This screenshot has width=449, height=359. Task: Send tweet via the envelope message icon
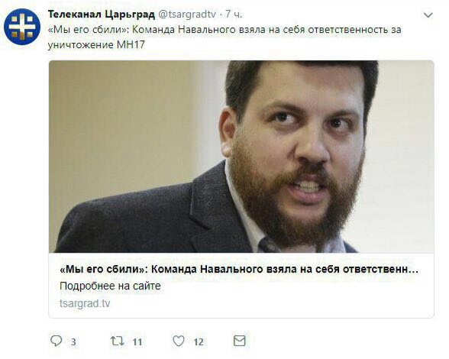pos(240,341)
